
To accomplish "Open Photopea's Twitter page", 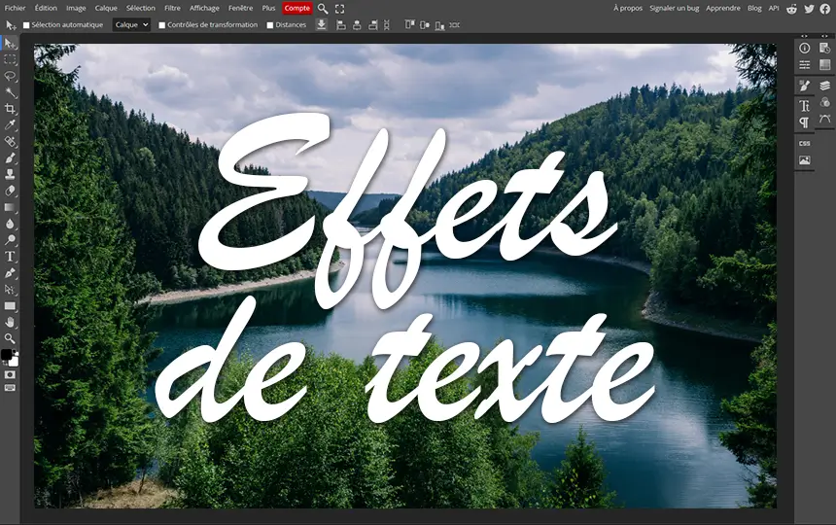I will [809, 9].
